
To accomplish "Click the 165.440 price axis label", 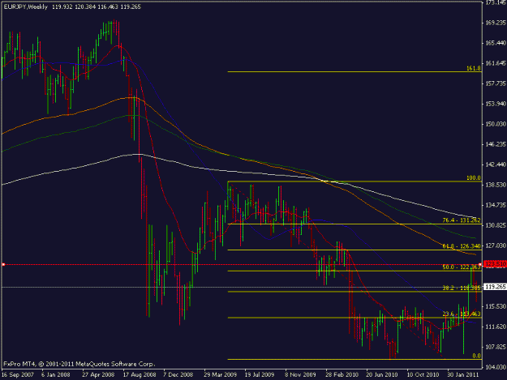I will (x=496, y=43).
